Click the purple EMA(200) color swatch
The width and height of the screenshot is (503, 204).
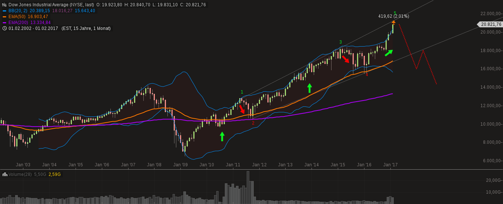tap(4, 23)
